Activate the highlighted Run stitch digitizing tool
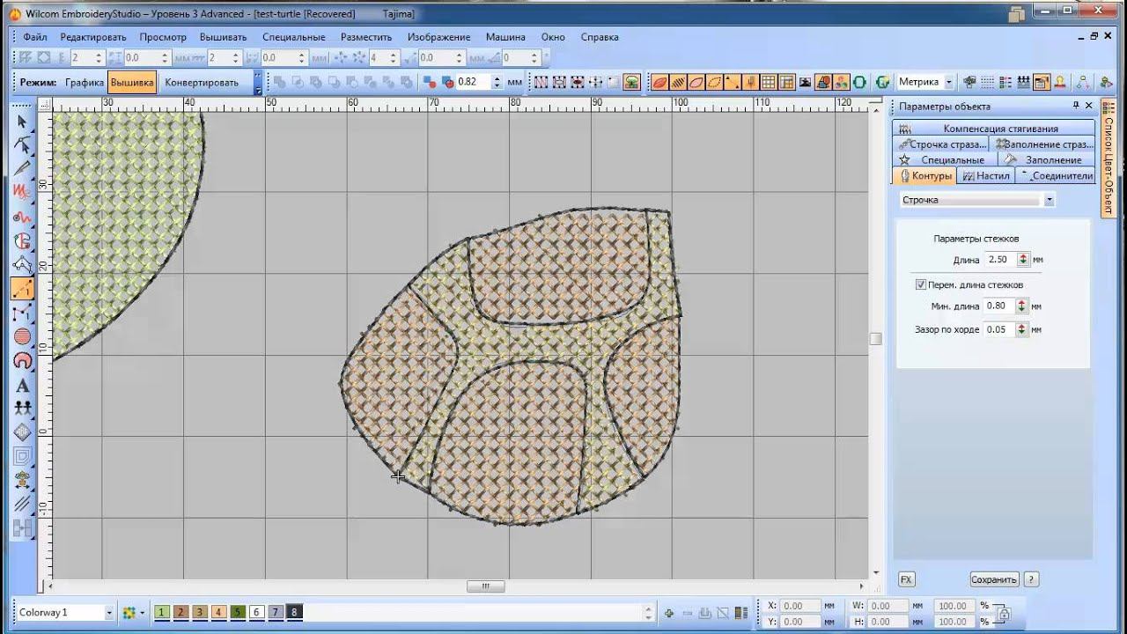This screenshot has height=634, width=1127. coord(22,289)
